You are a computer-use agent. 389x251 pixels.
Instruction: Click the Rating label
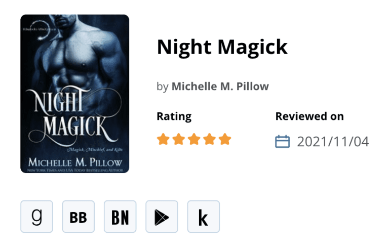[x=174, y=116]
